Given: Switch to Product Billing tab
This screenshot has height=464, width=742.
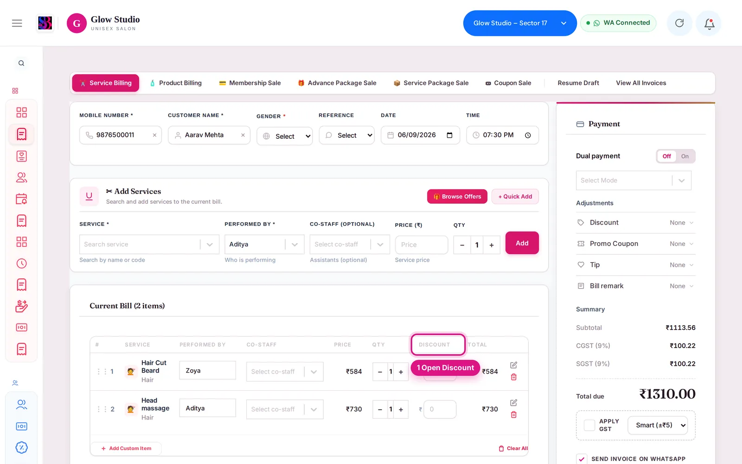Looking at the screenshot, I should [x=176, y=83].
